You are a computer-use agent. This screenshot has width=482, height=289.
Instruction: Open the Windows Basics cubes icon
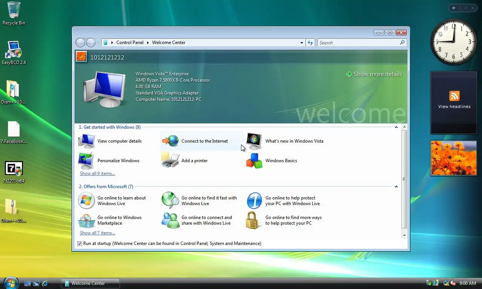point(254,161)
